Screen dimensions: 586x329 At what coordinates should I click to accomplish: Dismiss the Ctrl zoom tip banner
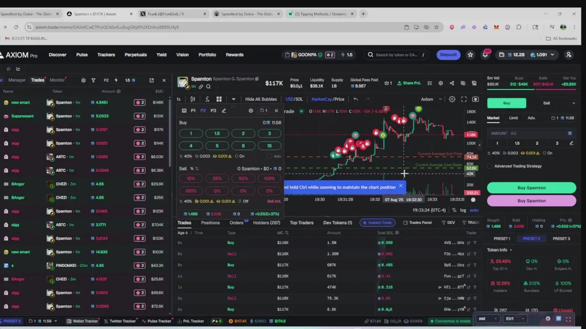coord(401,186)
